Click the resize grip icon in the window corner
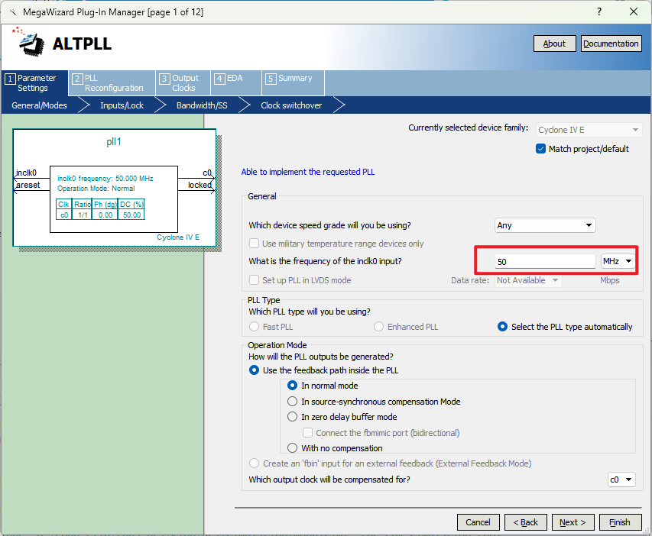Image resolution: width=652 pixels, height=536 pixels. click(x=647, y=531)
